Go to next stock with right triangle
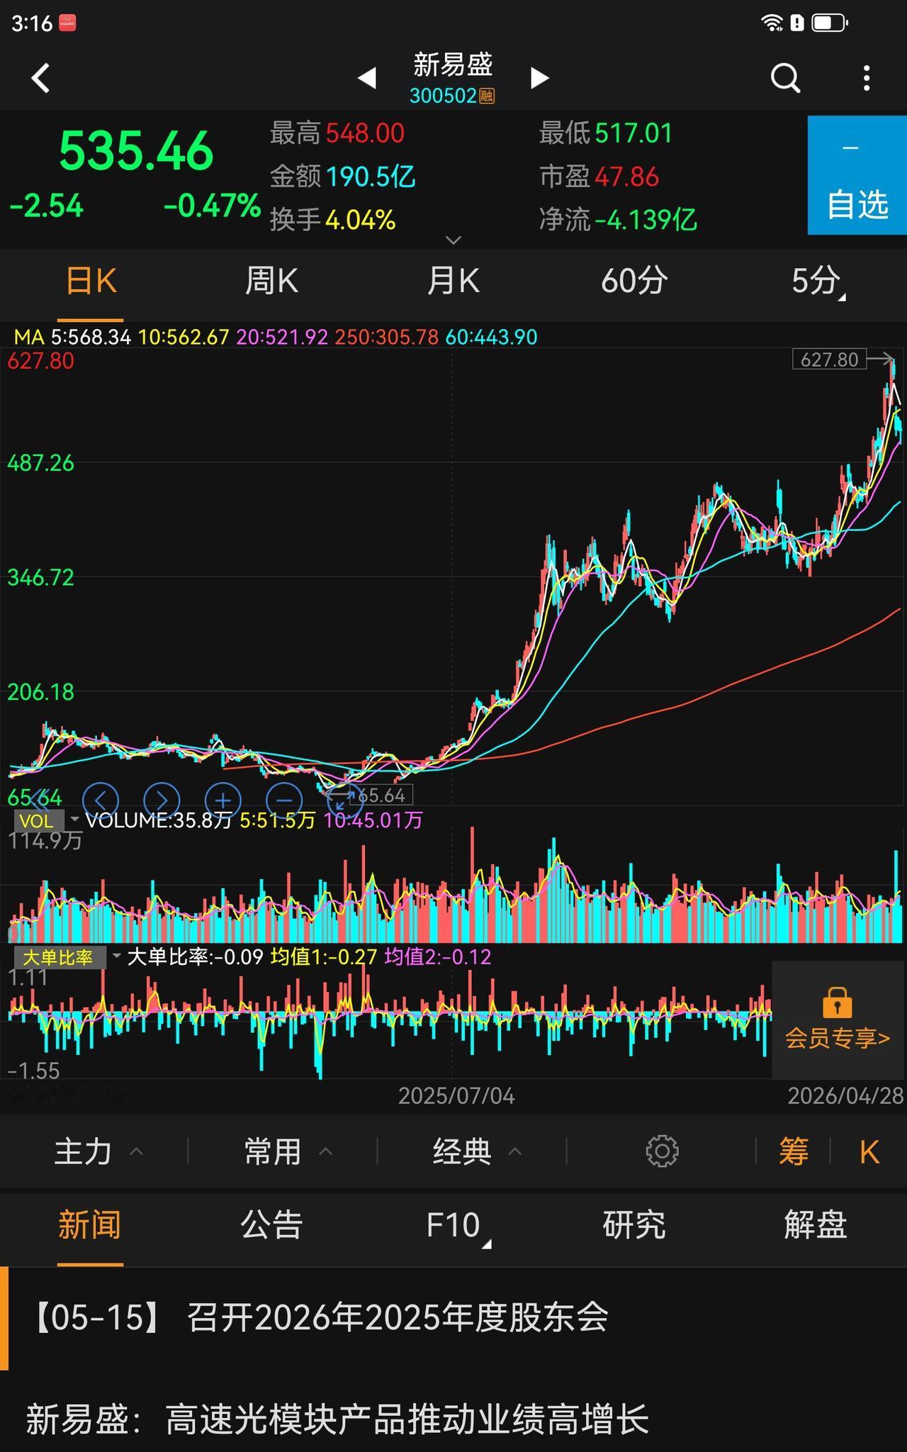The width and height of the screenshot is (907, 1452). tap(539, 78)
